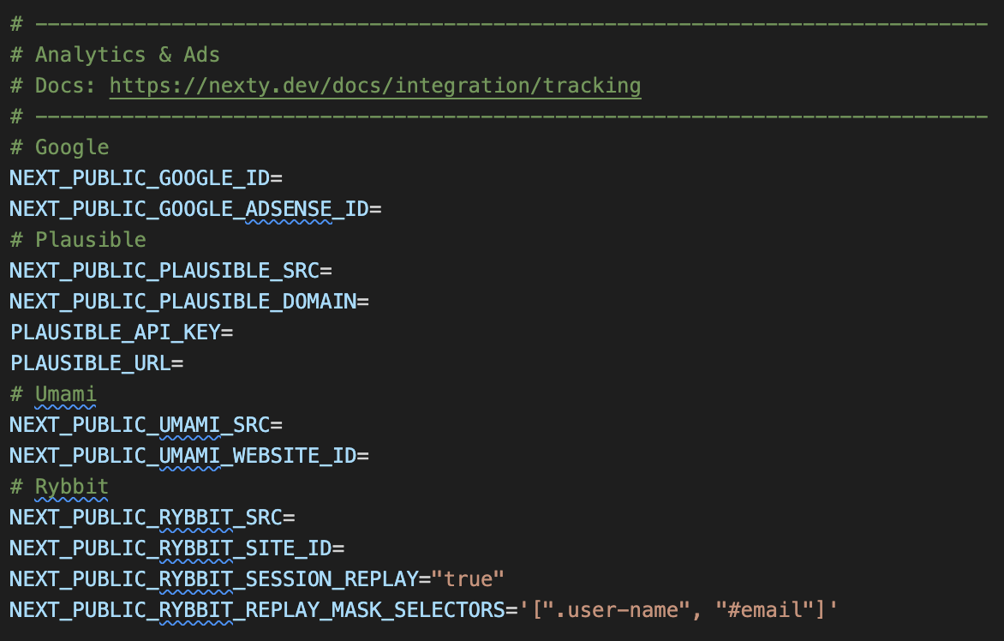
Task: Click the "# Plausible" comment line
Action: (78, 240)
